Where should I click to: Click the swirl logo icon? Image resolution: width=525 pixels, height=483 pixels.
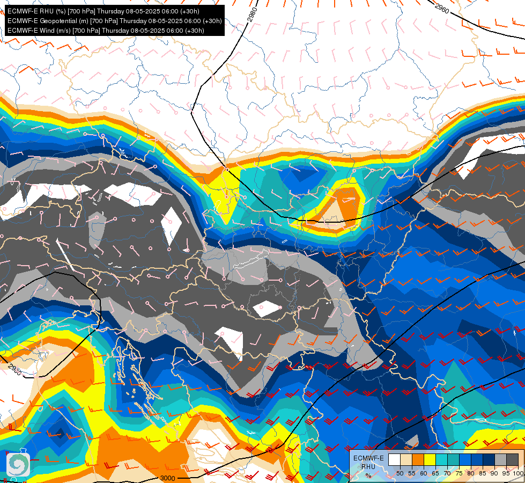[x=18, y=464]
